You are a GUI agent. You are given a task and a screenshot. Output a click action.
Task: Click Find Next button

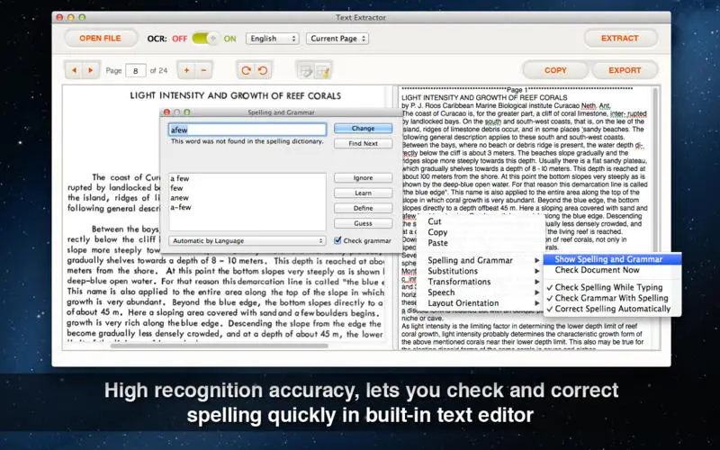click(364, 143)
